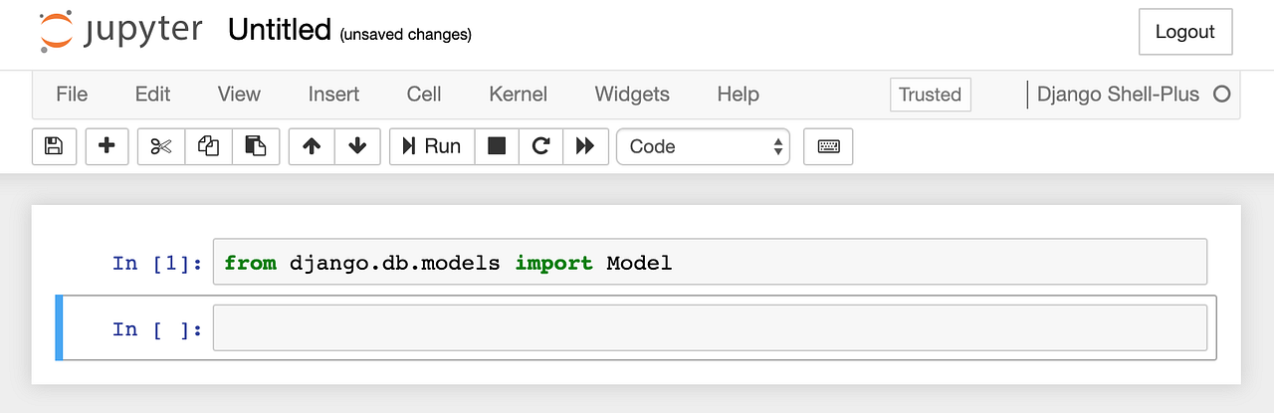Open the Widgets menu

click(x=632, y=95)
